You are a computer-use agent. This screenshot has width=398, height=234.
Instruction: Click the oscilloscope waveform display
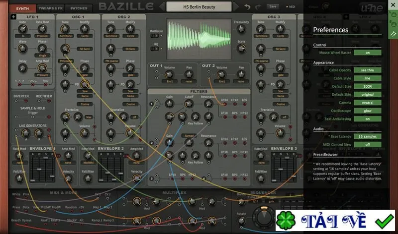point(199,39)
